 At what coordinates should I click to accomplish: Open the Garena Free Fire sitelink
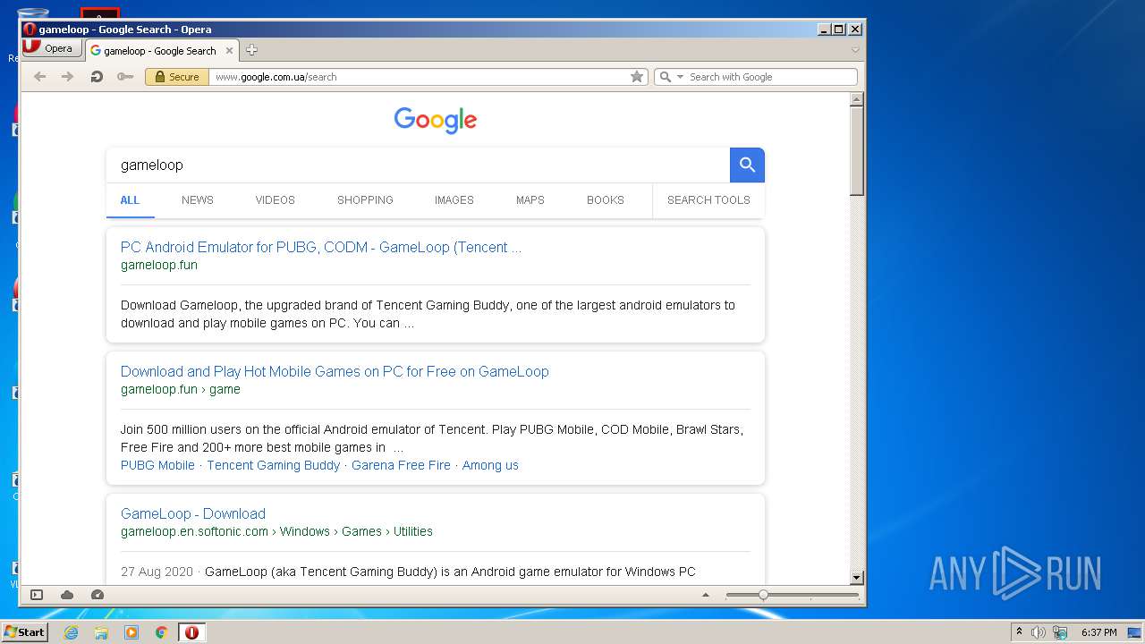pos(401,465)
